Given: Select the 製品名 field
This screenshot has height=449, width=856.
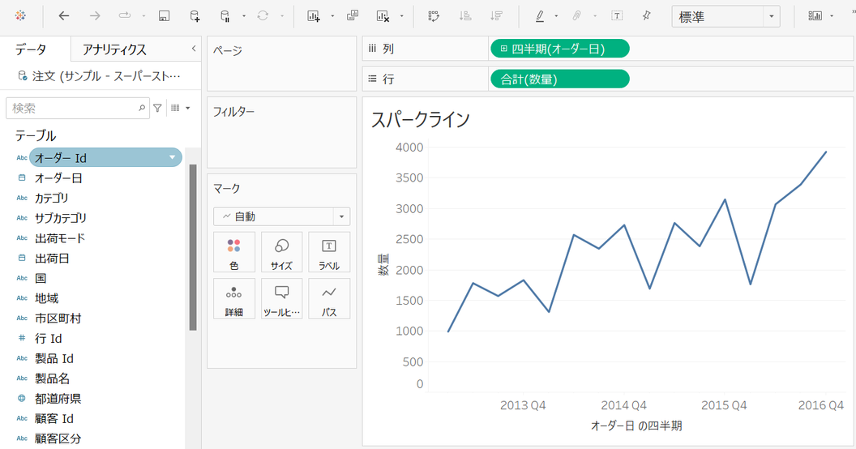Looking at the screenshot, I should point(53,378).
